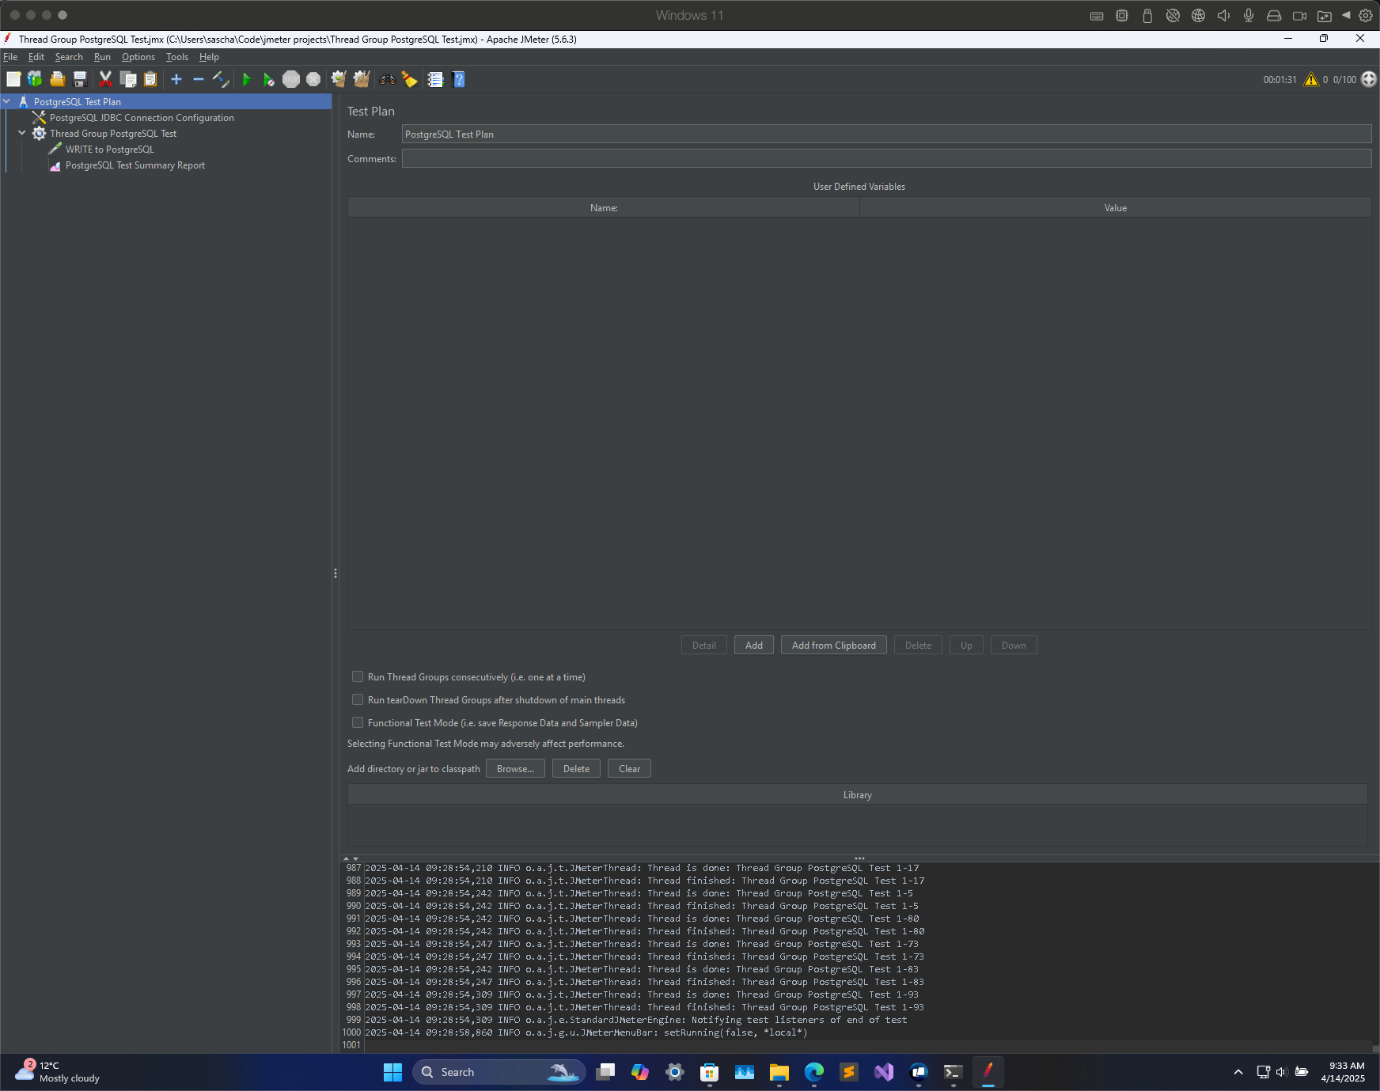Screen dimensions: 1380x1091
Task: Collapse Thread Group PostgreSQL Test node
Action: pyautogui.click(x=22, y=133)
